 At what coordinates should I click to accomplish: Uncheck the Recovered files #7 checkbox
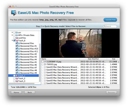point(17,68)
